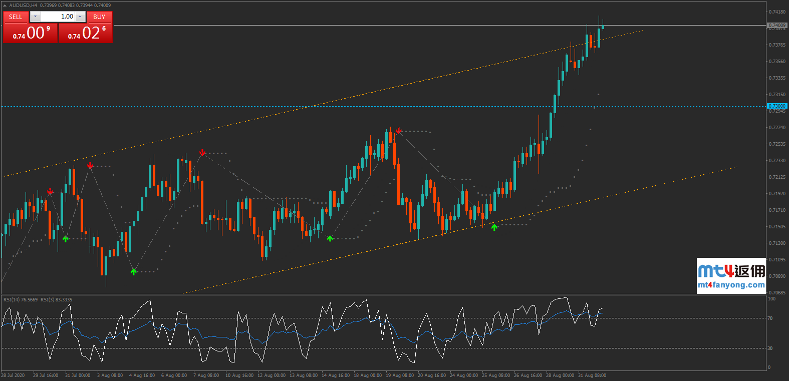
Task: Select the green buy arrow near 14 Aug
Action: click(x=330, y=238)
